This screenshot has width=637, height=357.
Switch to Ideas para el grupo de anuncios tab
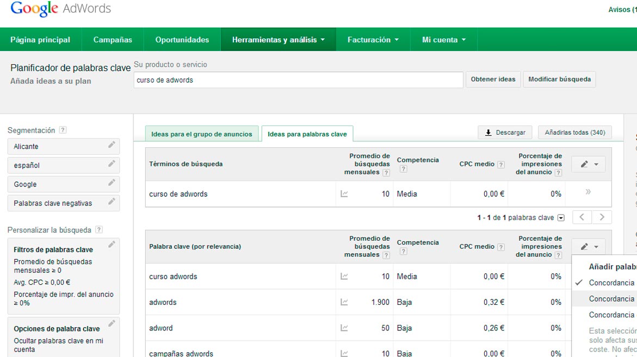201,134
